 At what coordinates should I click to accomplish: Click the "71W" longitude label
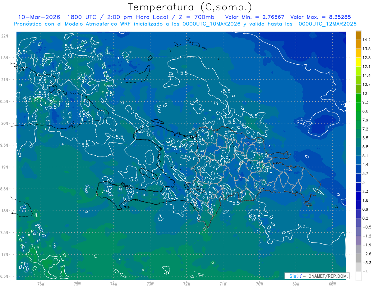pos(223,284)
